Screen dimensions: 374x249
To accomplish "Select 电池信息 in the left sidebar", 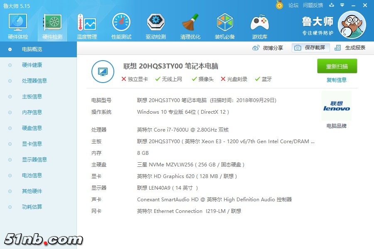I will pos(32,175).
